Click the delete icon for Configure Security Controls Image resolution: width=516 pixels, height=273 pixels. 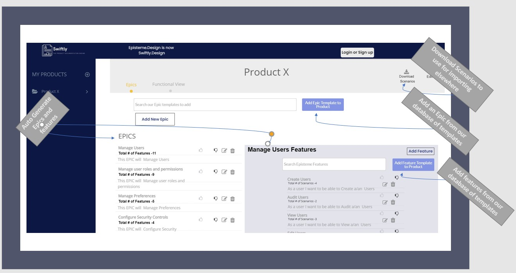(232, 219)
